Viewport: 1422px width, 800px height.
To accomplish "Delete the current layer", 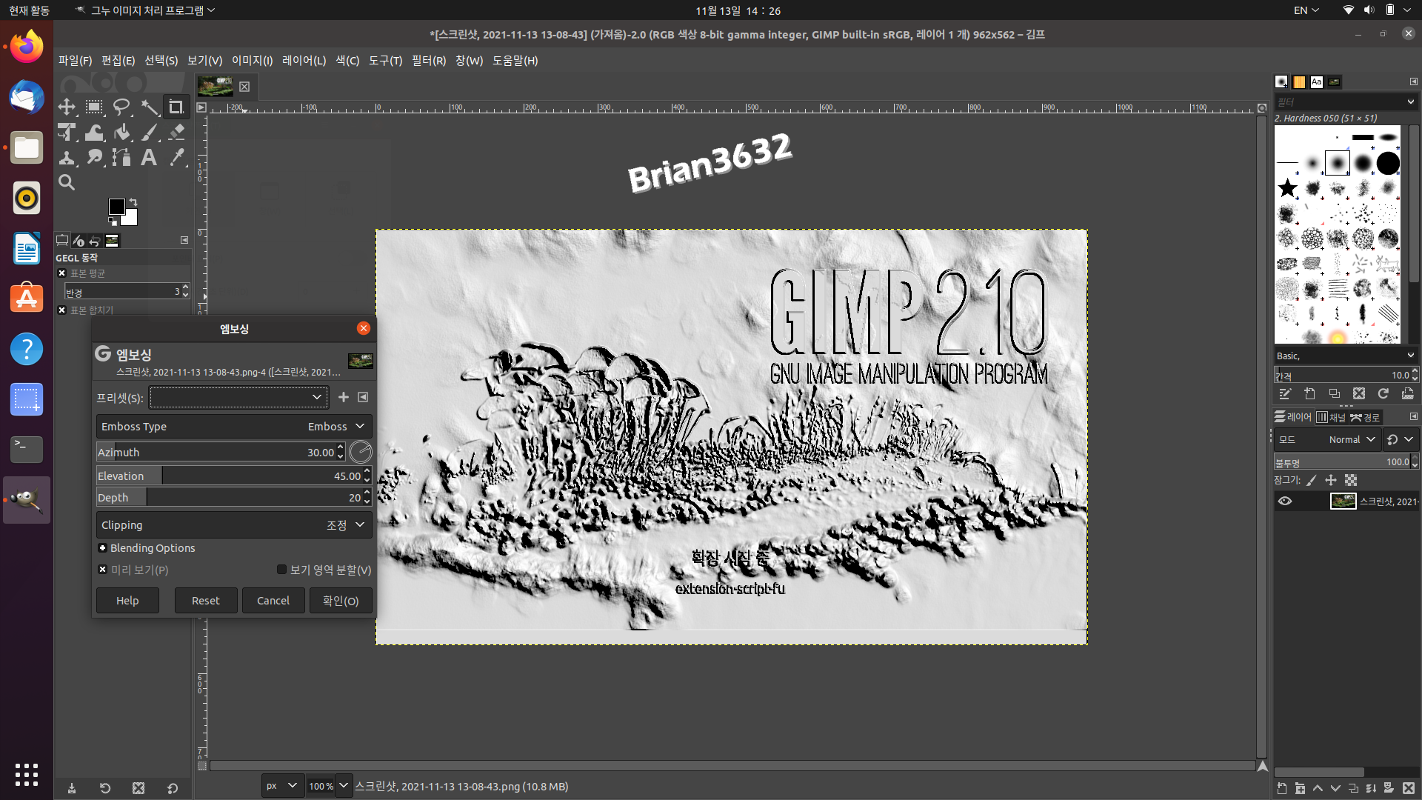I will tap(1408, 788).
